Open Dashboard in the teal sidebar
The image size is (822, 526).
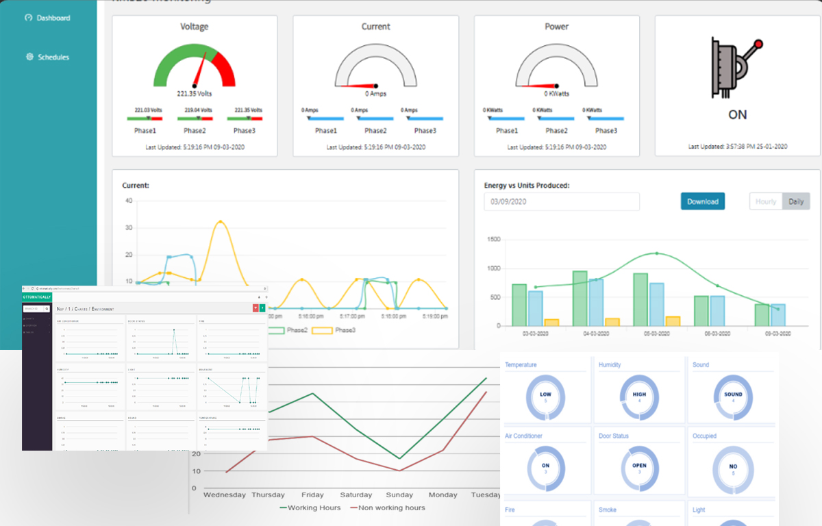48,18
